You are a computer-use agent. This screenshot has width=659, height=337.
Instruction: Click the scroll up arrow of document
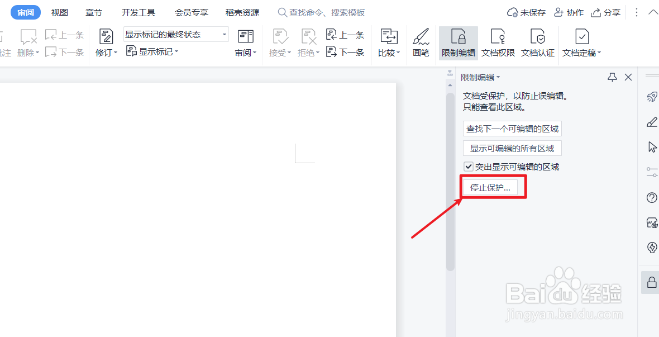tap(450, 84)
